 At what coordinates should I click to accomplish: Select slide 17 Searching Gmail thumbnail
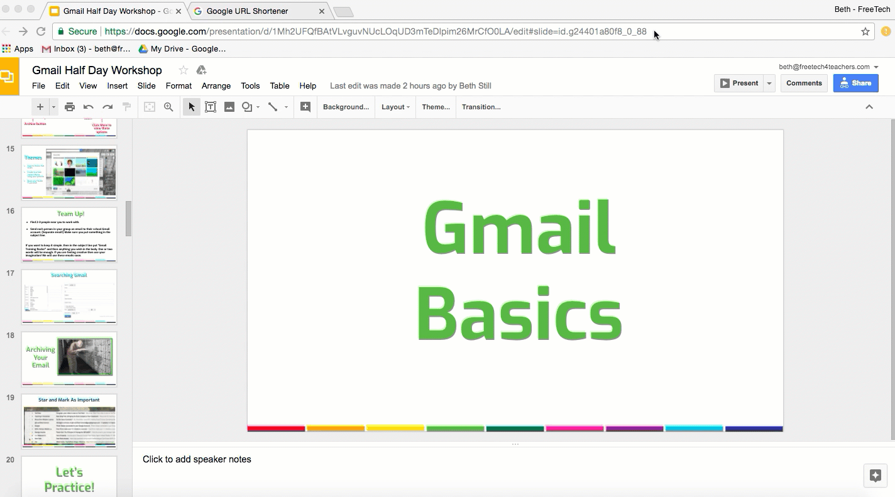click(69, 297)
